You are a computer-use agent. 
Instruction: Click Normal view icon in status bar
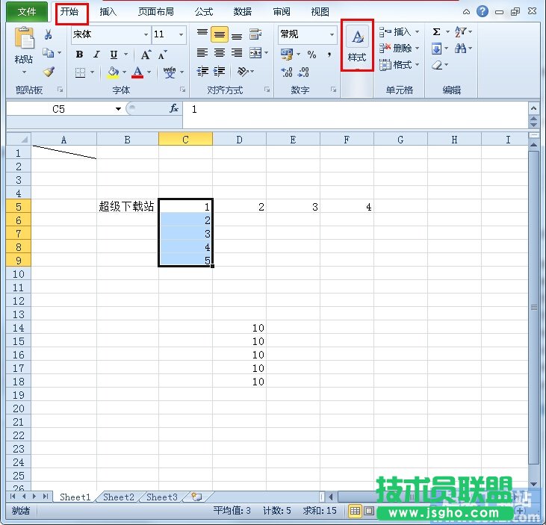coord(355,511)
